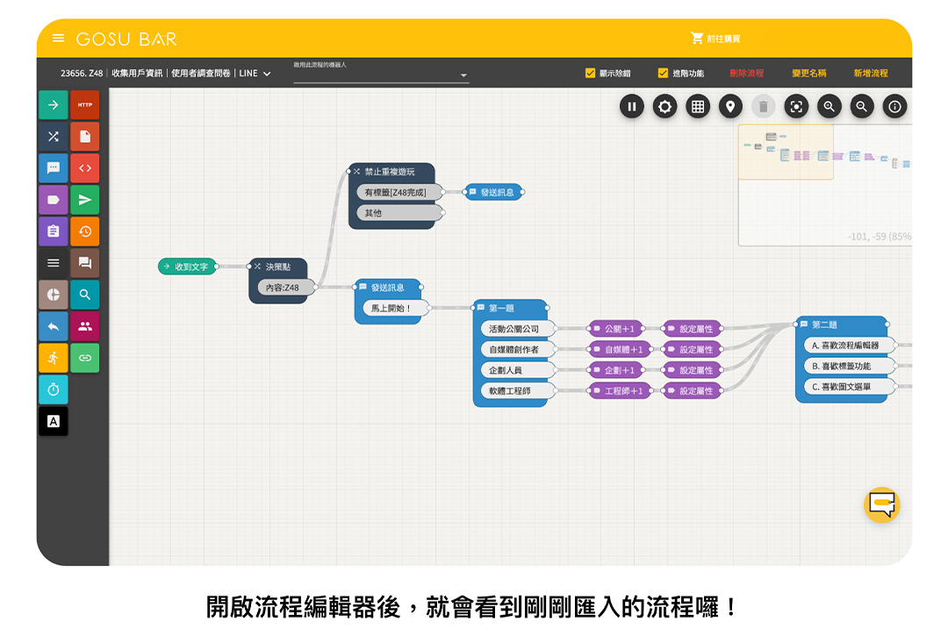948x643 pixels.
Task: Click the 活動公關公司 option
Action: click(518, 329)
